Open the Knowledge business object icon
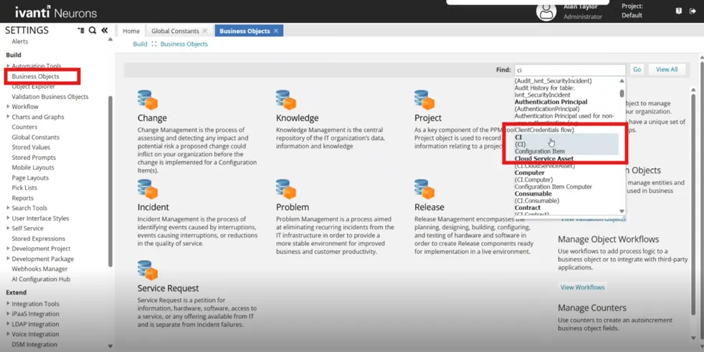This screenshot has height=352, width=704. tap(286, 100)
